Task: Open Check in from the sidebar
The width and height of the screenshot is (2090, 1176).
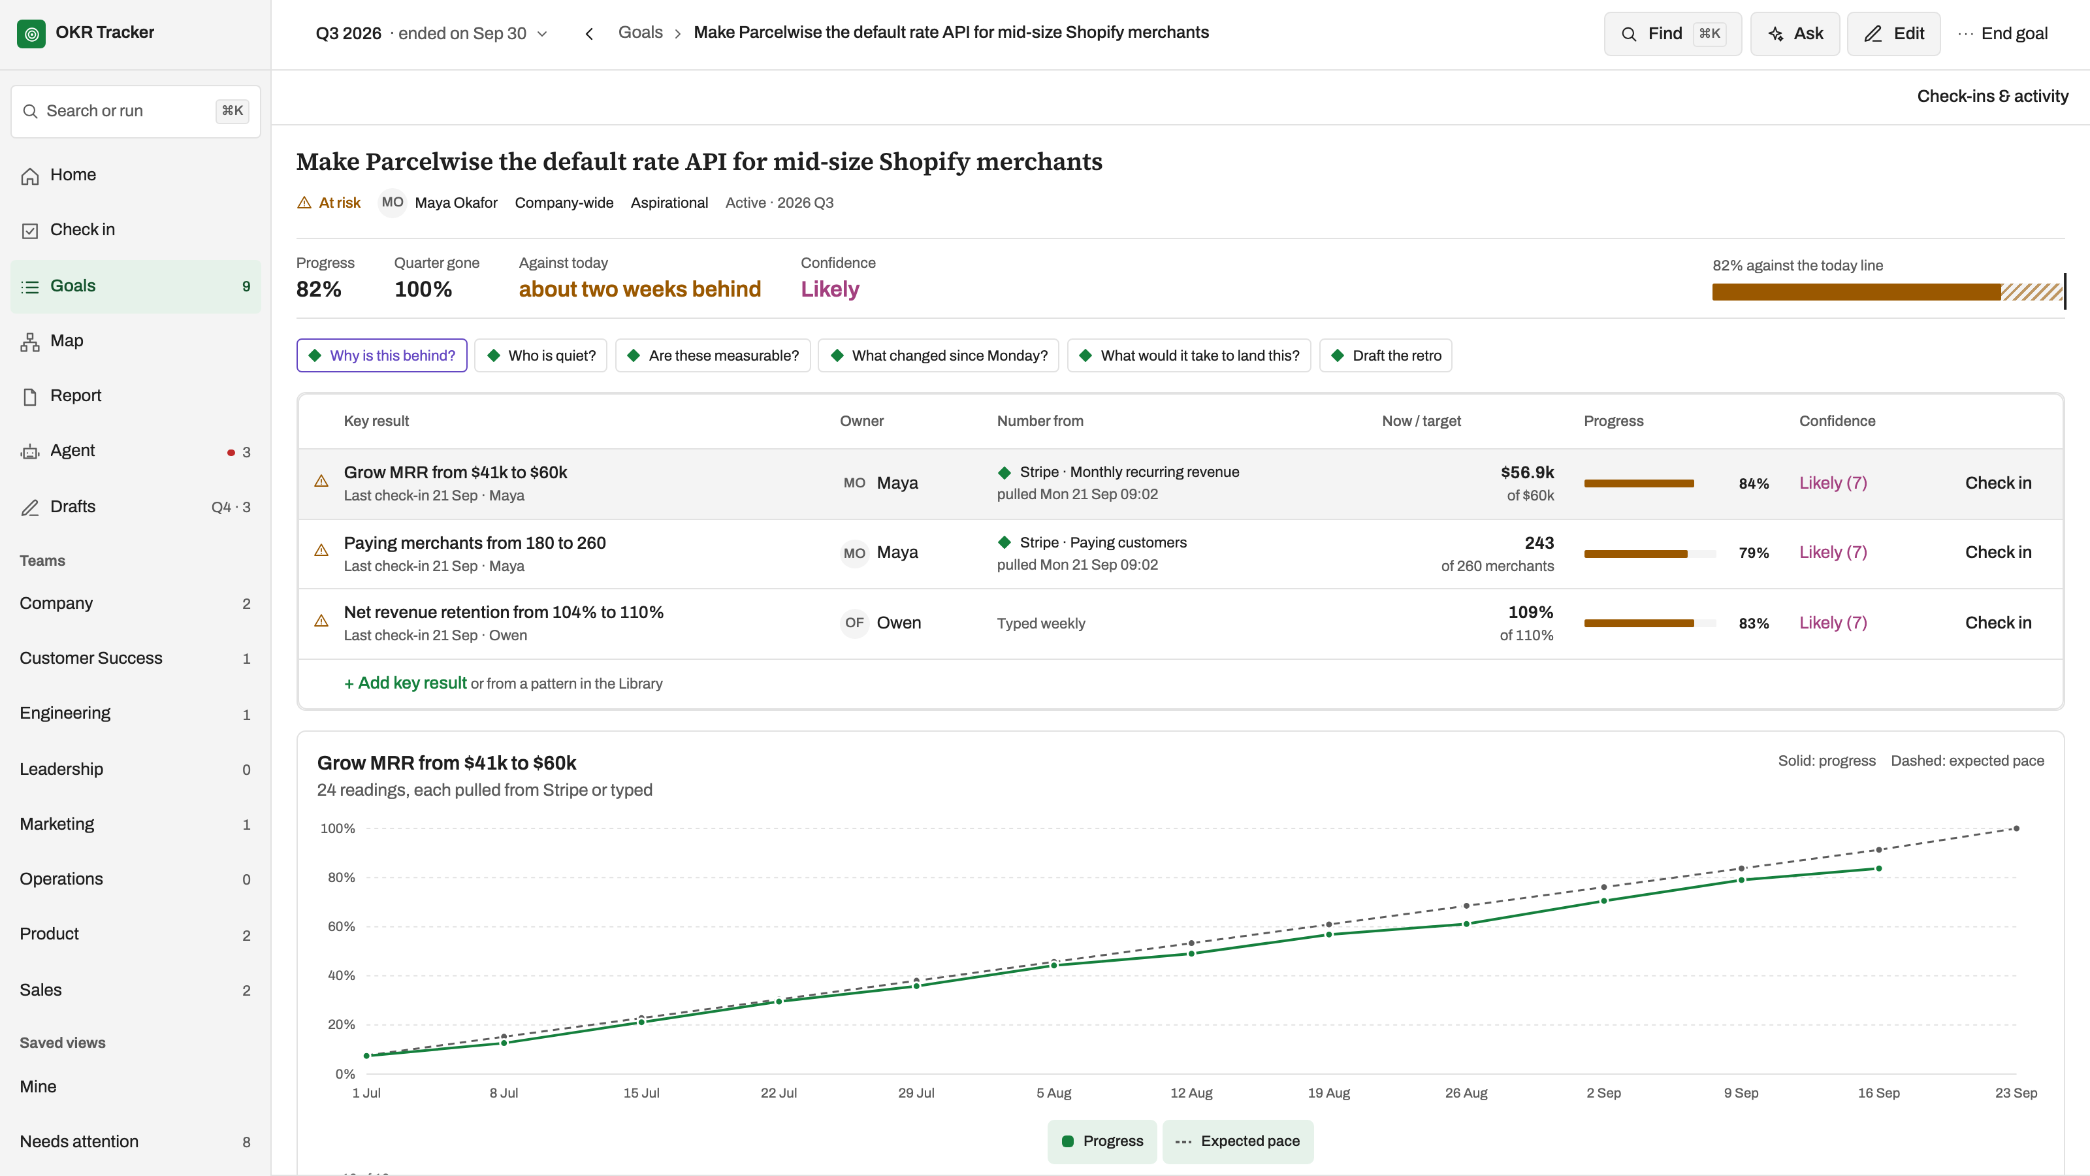Action: [135, 230]
